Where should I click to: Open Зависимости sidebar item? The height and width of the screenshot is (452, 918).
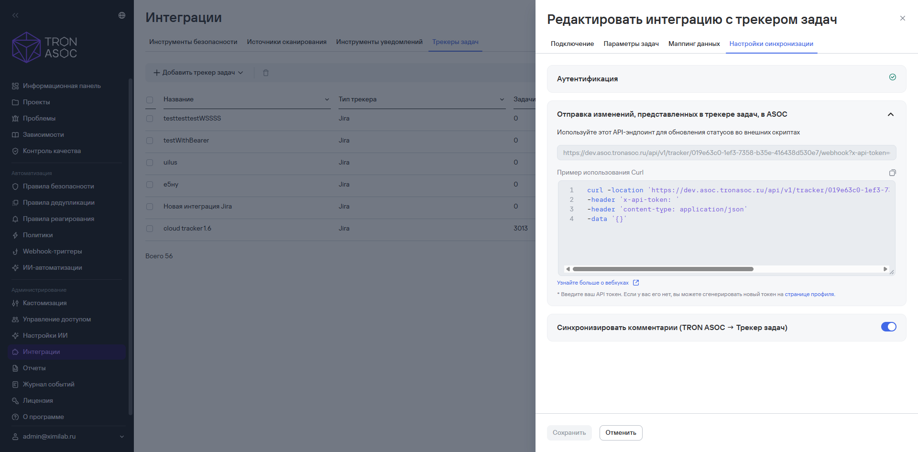pyautogui.click(x=43, y=135)
